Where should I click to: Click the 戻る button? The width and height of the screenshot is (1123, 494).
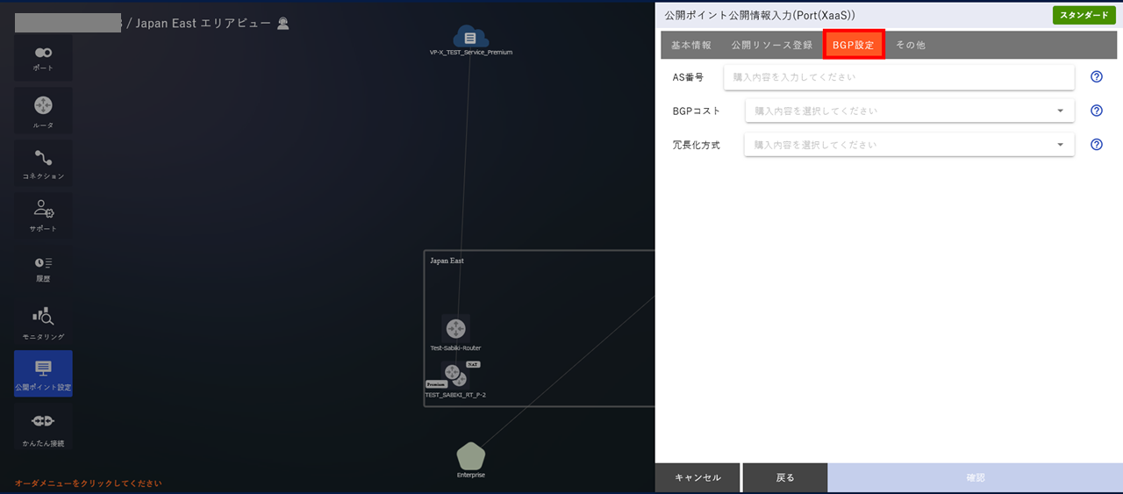coord(785,477)
